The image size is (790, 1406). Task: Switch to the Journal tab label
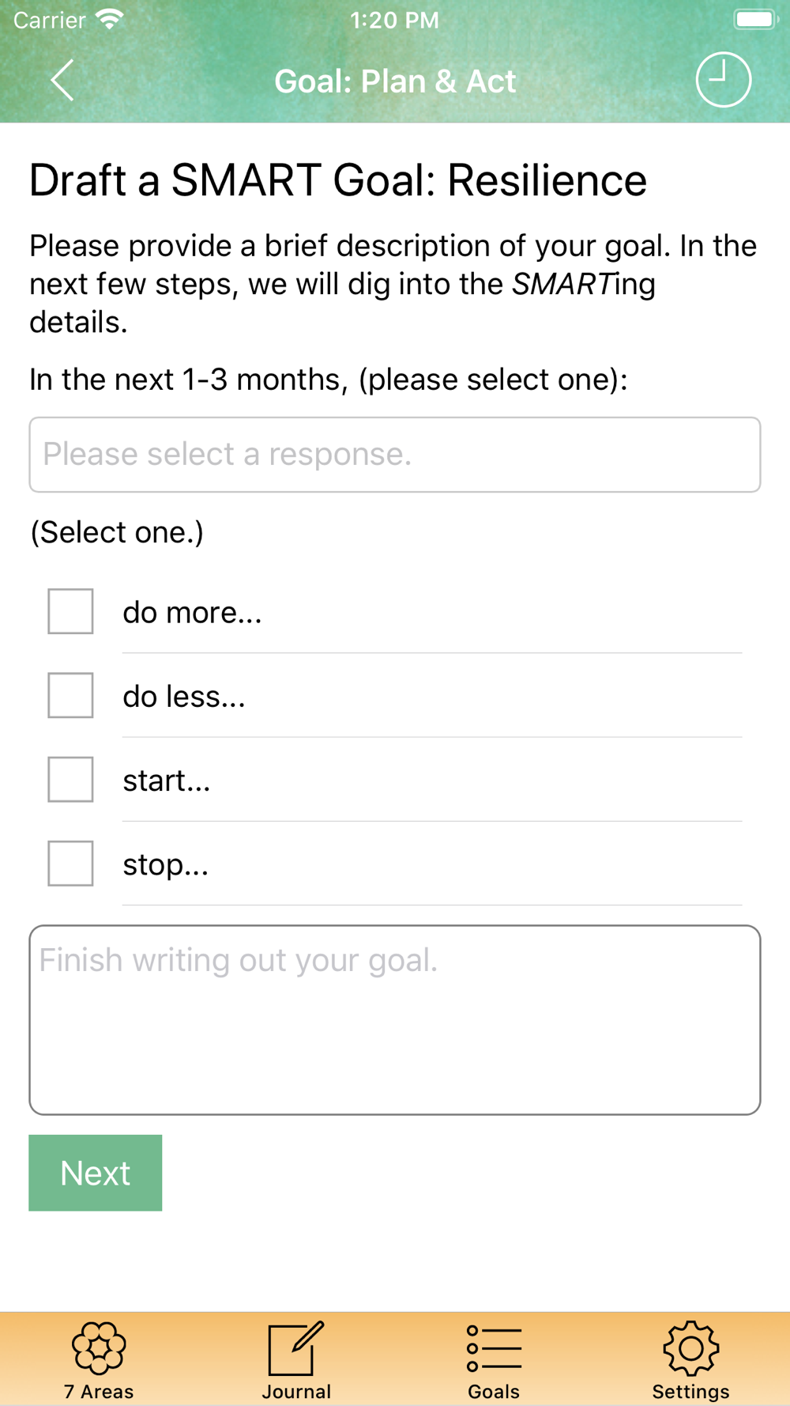(296, 1391)
